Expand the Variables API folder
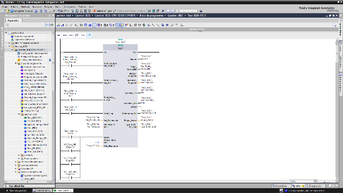Screen dimensions: 343x193 (x=16, y=169)
